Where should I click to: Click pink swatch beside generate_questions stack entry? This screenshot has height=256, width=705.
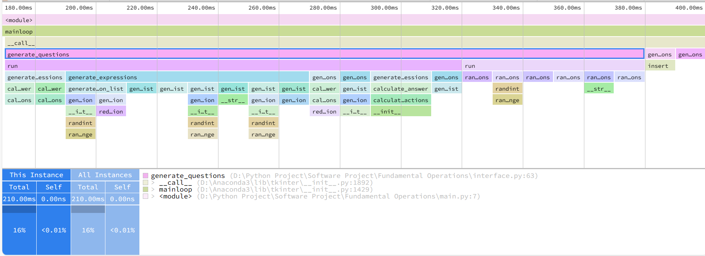point(146,176)
